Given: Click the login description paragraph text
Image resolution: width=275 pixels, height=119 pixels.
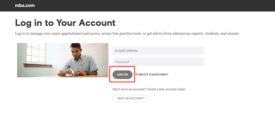Looking at the screenshot, I should point(127,33).
